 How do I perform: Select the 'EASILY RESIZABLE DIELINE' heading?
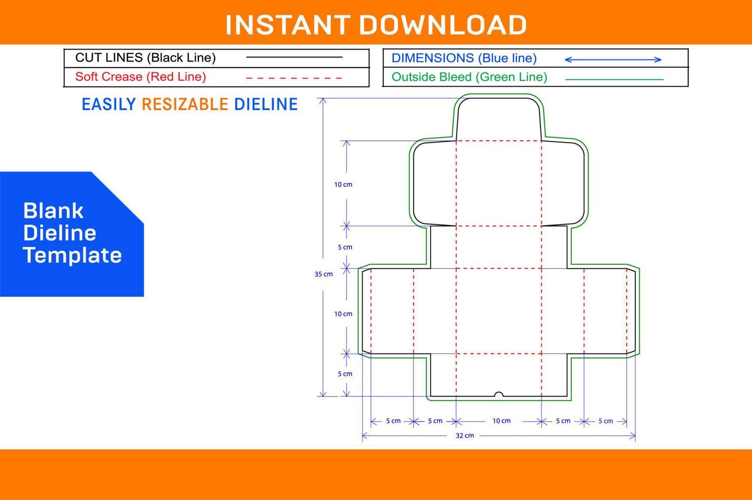190,104
